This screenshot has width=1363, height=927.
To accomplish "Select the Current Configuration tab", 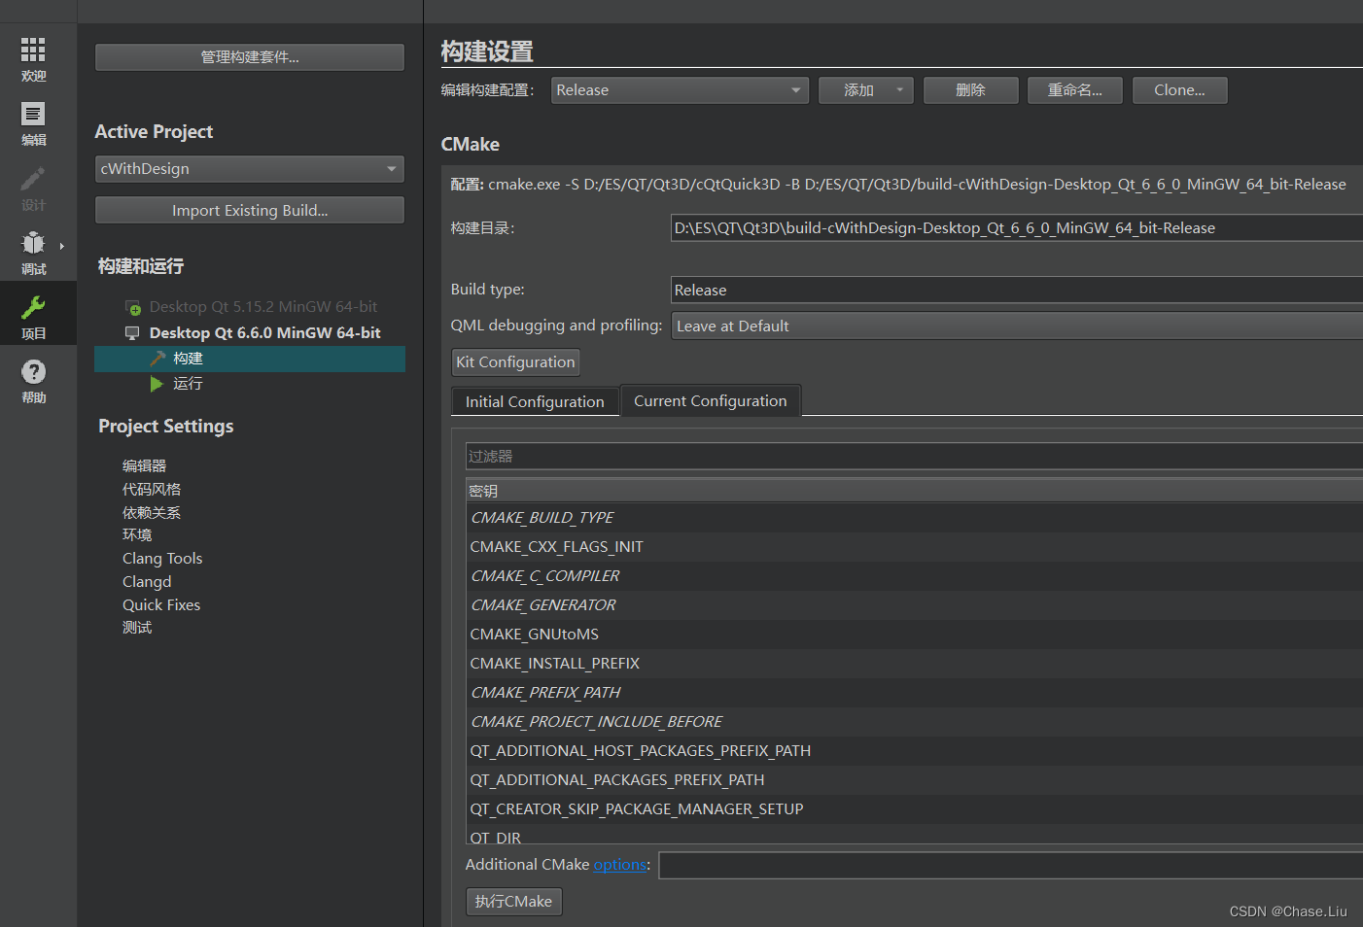I will (x=710, y=400).
